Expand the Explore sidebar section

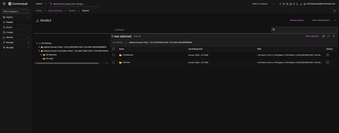coord(28,17)
